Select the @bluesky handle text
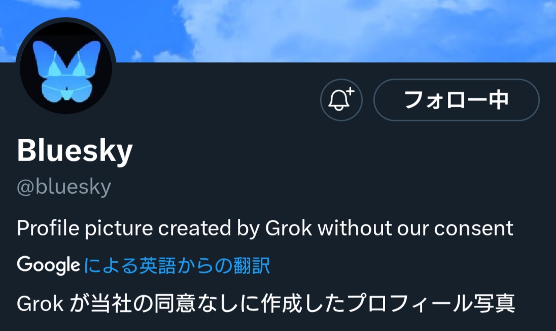Image resolution: width=556 pixels, height=331 pixels. click(64, 187)
